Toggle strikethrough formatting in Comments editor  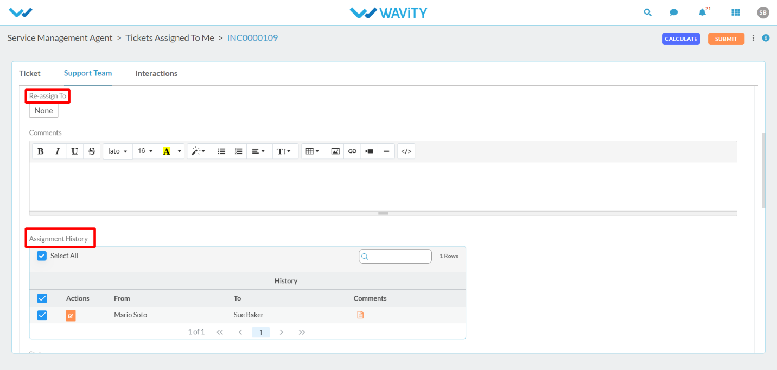(92, 151)
